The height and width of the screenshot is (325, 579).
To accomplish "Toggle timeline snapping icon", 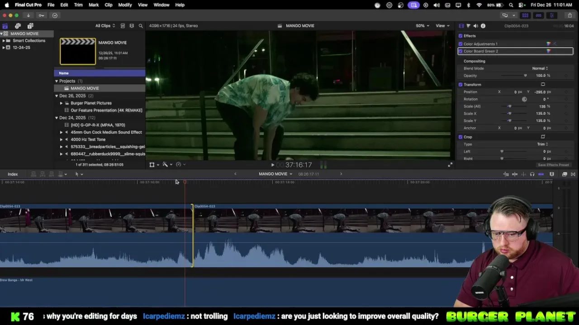I will [x=541, y=174].
